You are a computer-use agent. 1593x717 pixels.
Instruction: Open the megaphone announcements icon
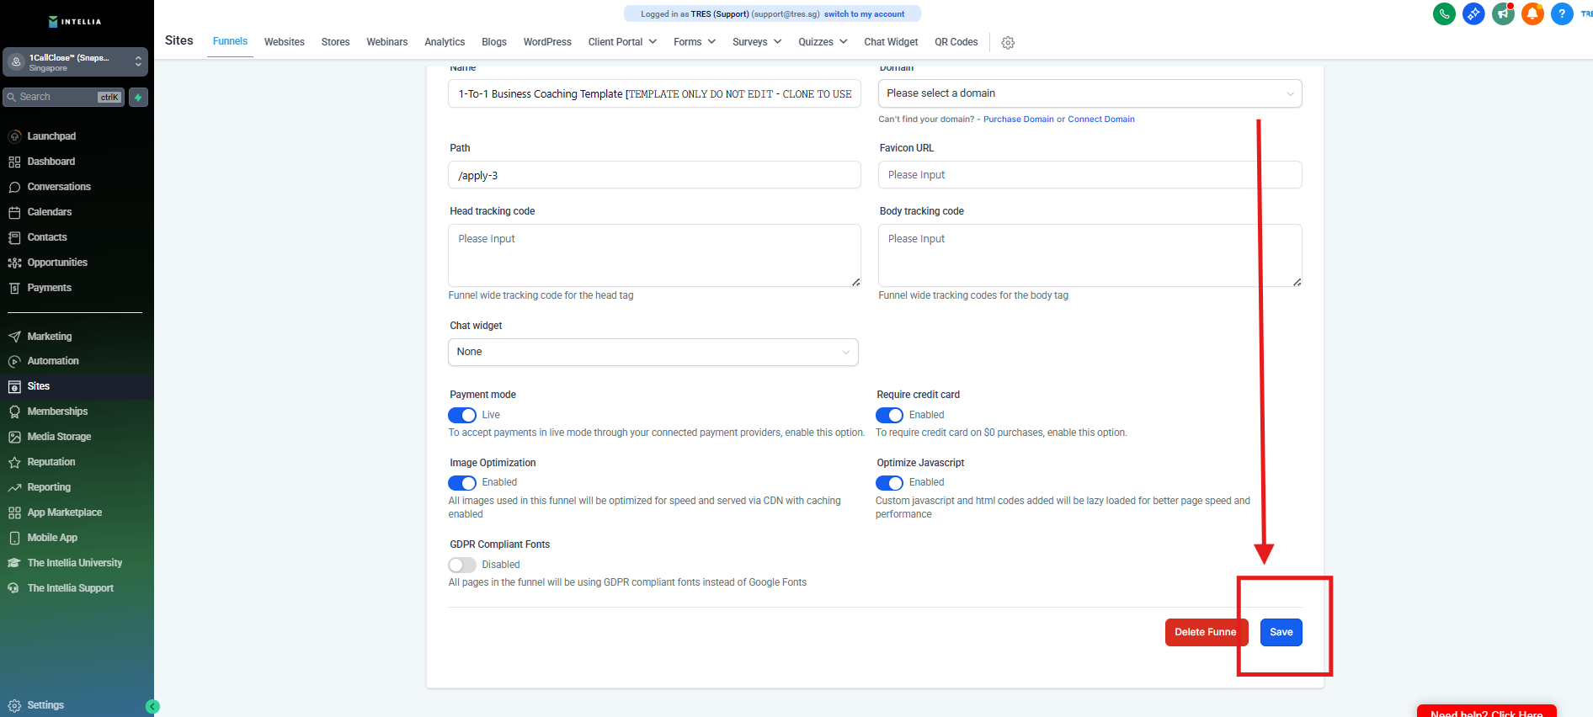click(x=1503, y=13)
